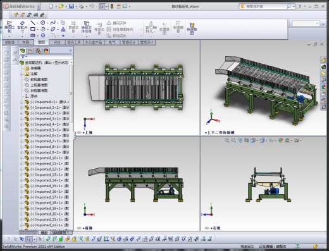Expand the Imported_10<1> component node
The width and height of the screenshot is (329, 251).
point(22,158)
